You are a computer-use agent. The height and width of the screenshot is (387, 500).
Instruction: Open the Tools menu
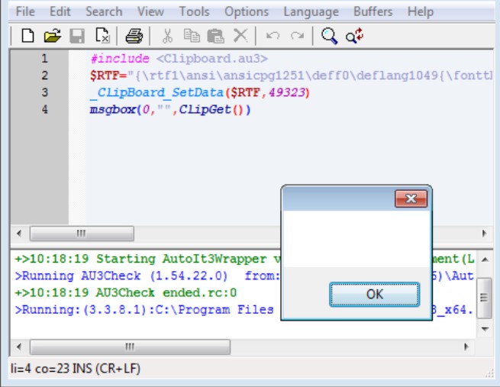(194, 11)
